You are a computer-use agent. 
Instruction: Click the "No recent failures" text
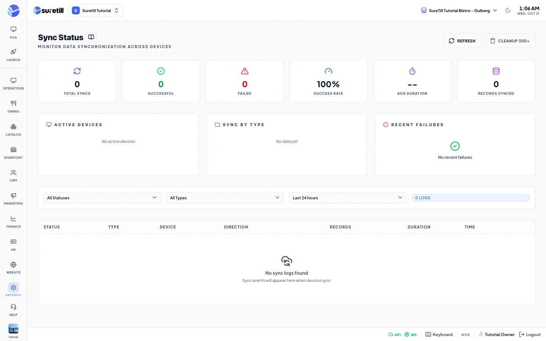455,157
